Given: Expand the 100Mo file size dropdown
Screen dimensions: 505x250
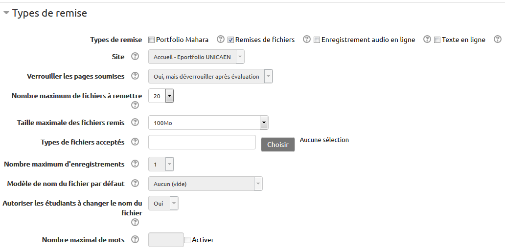Looking at the screenshot, I should (x=208, y=123).
